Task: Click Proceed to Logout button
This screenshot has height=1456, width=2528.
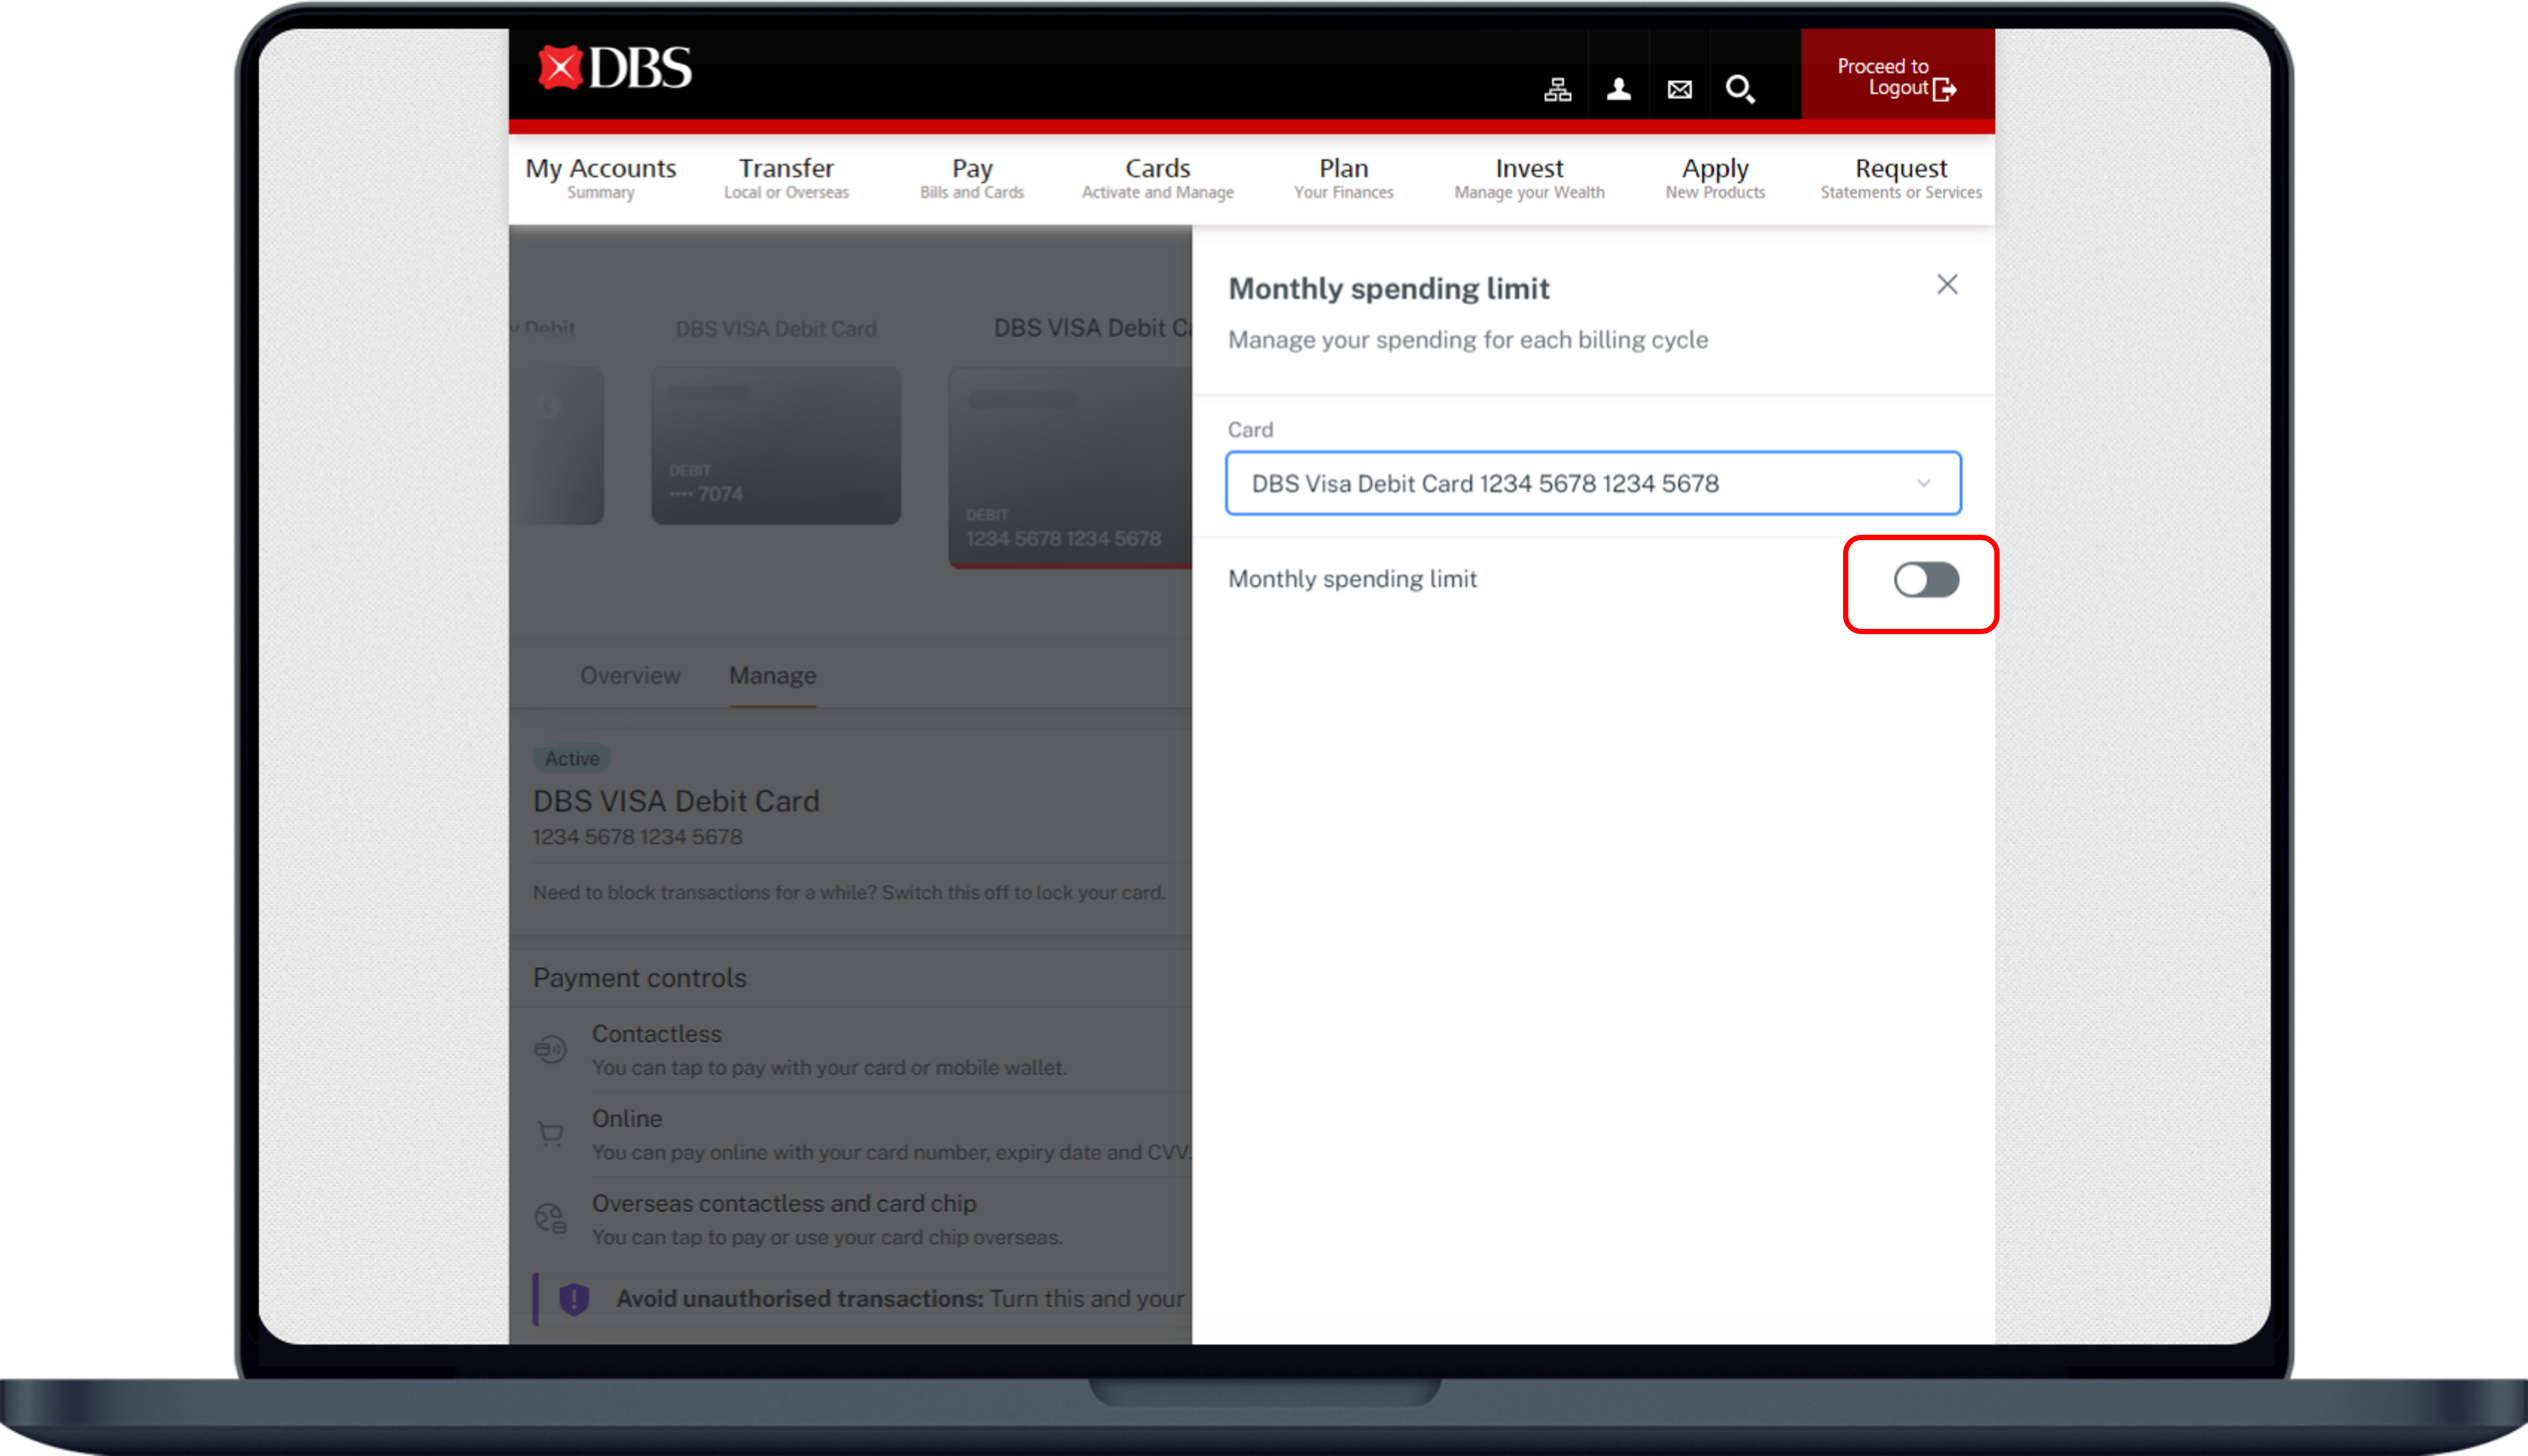Action: 1896,77
